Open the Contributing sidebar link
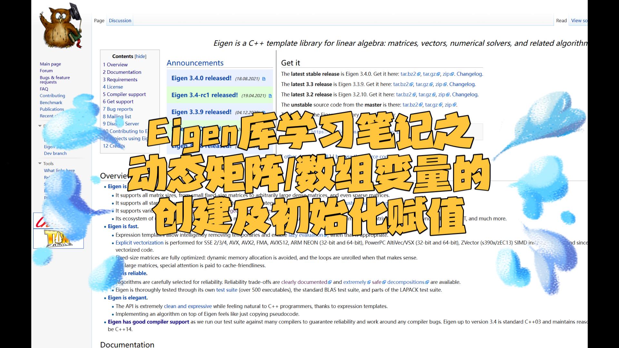 coord(52,96)
